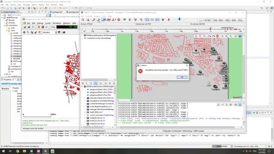Image resolution: width=274 pixels, height=154 pixels.
Task: Open Chrome from the Windows taskbar
Action: 18,151
